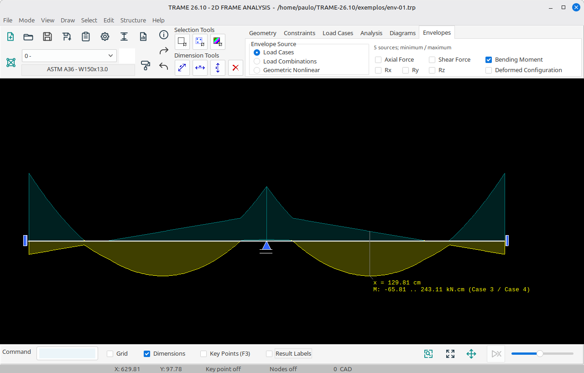Click the zoom extents icon
Screen dimensions: 584x373
450,354
